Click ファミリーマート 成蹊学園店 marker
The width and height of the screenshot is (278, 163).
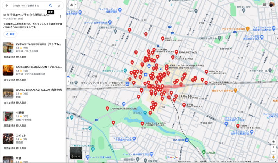point(120,10)
